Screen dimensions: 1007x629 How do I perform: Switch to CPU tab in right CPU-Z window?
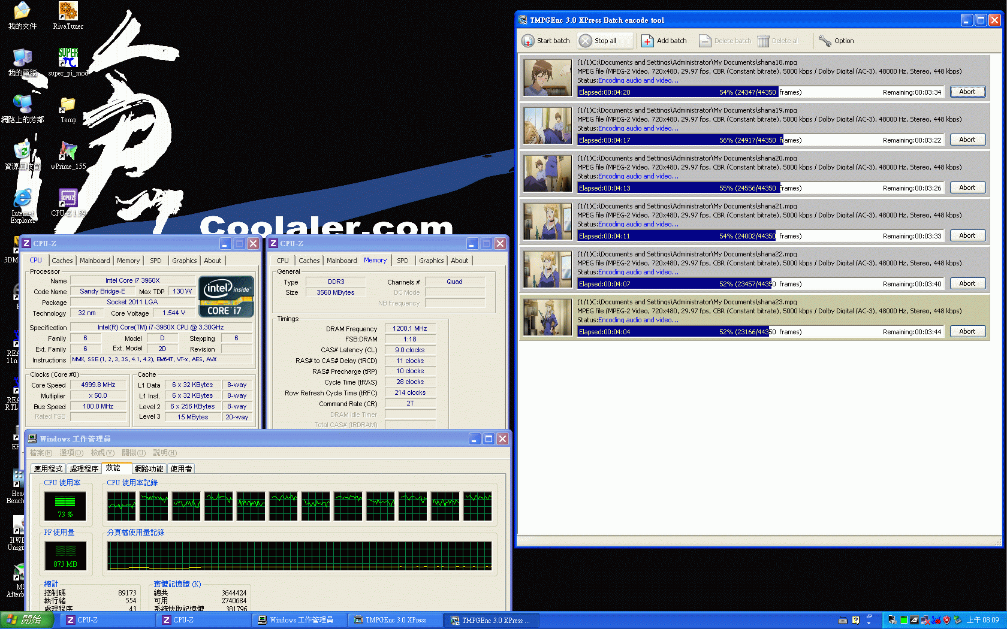(282, 261)
